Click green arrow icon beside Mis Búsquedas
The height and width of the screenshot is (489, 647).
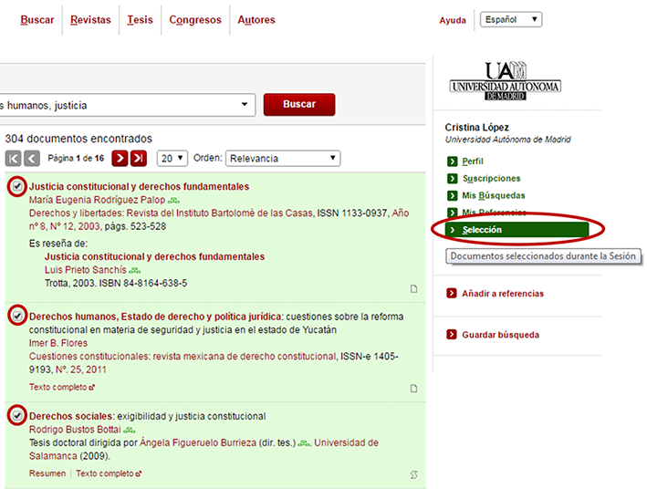pos(452,195)
